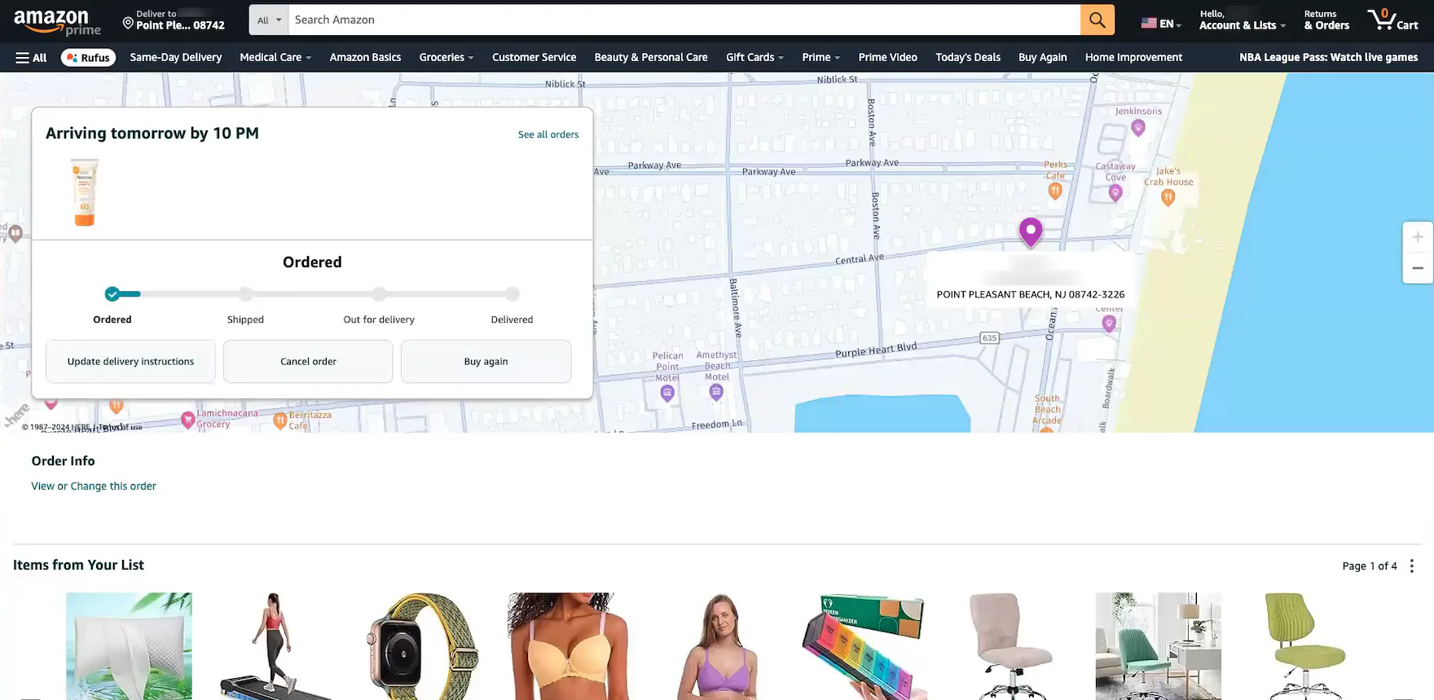Click the Ordered step in progress tracker
The width and height of the screenshot is (1434, 700).
pyautogui.click(x=112, y=294)
